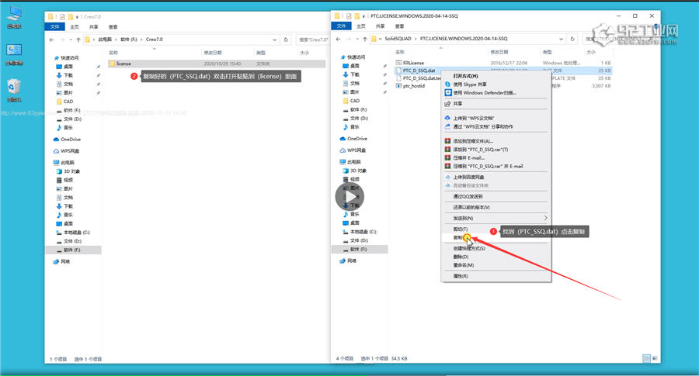
Task: Open 文件 tab in PTC.LICENSE window
Action: pyautogui.click(x=342, y=26)
